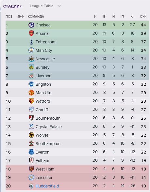The height and width of the screenshot is (192, 150).
Task: Click the Everton club badge
Action: tap(31, 152)
